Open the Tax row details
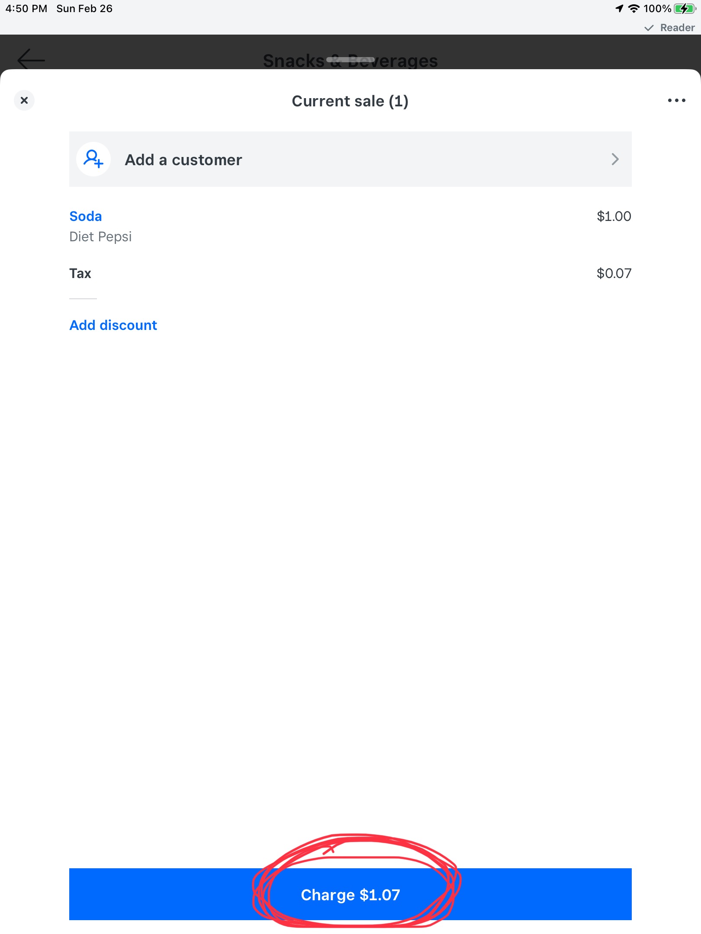Viewport: 701px width, 934px height. coord(350,273)
